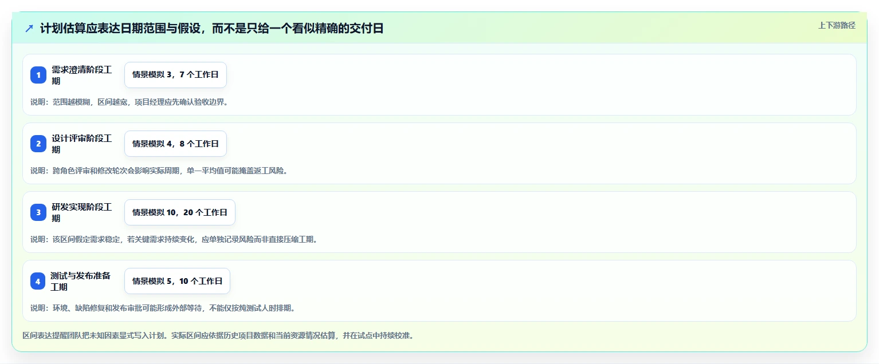Click the 上下游路径 label in header
The height and width of the screenshot is (364, 879).
(x=837, y=25)
